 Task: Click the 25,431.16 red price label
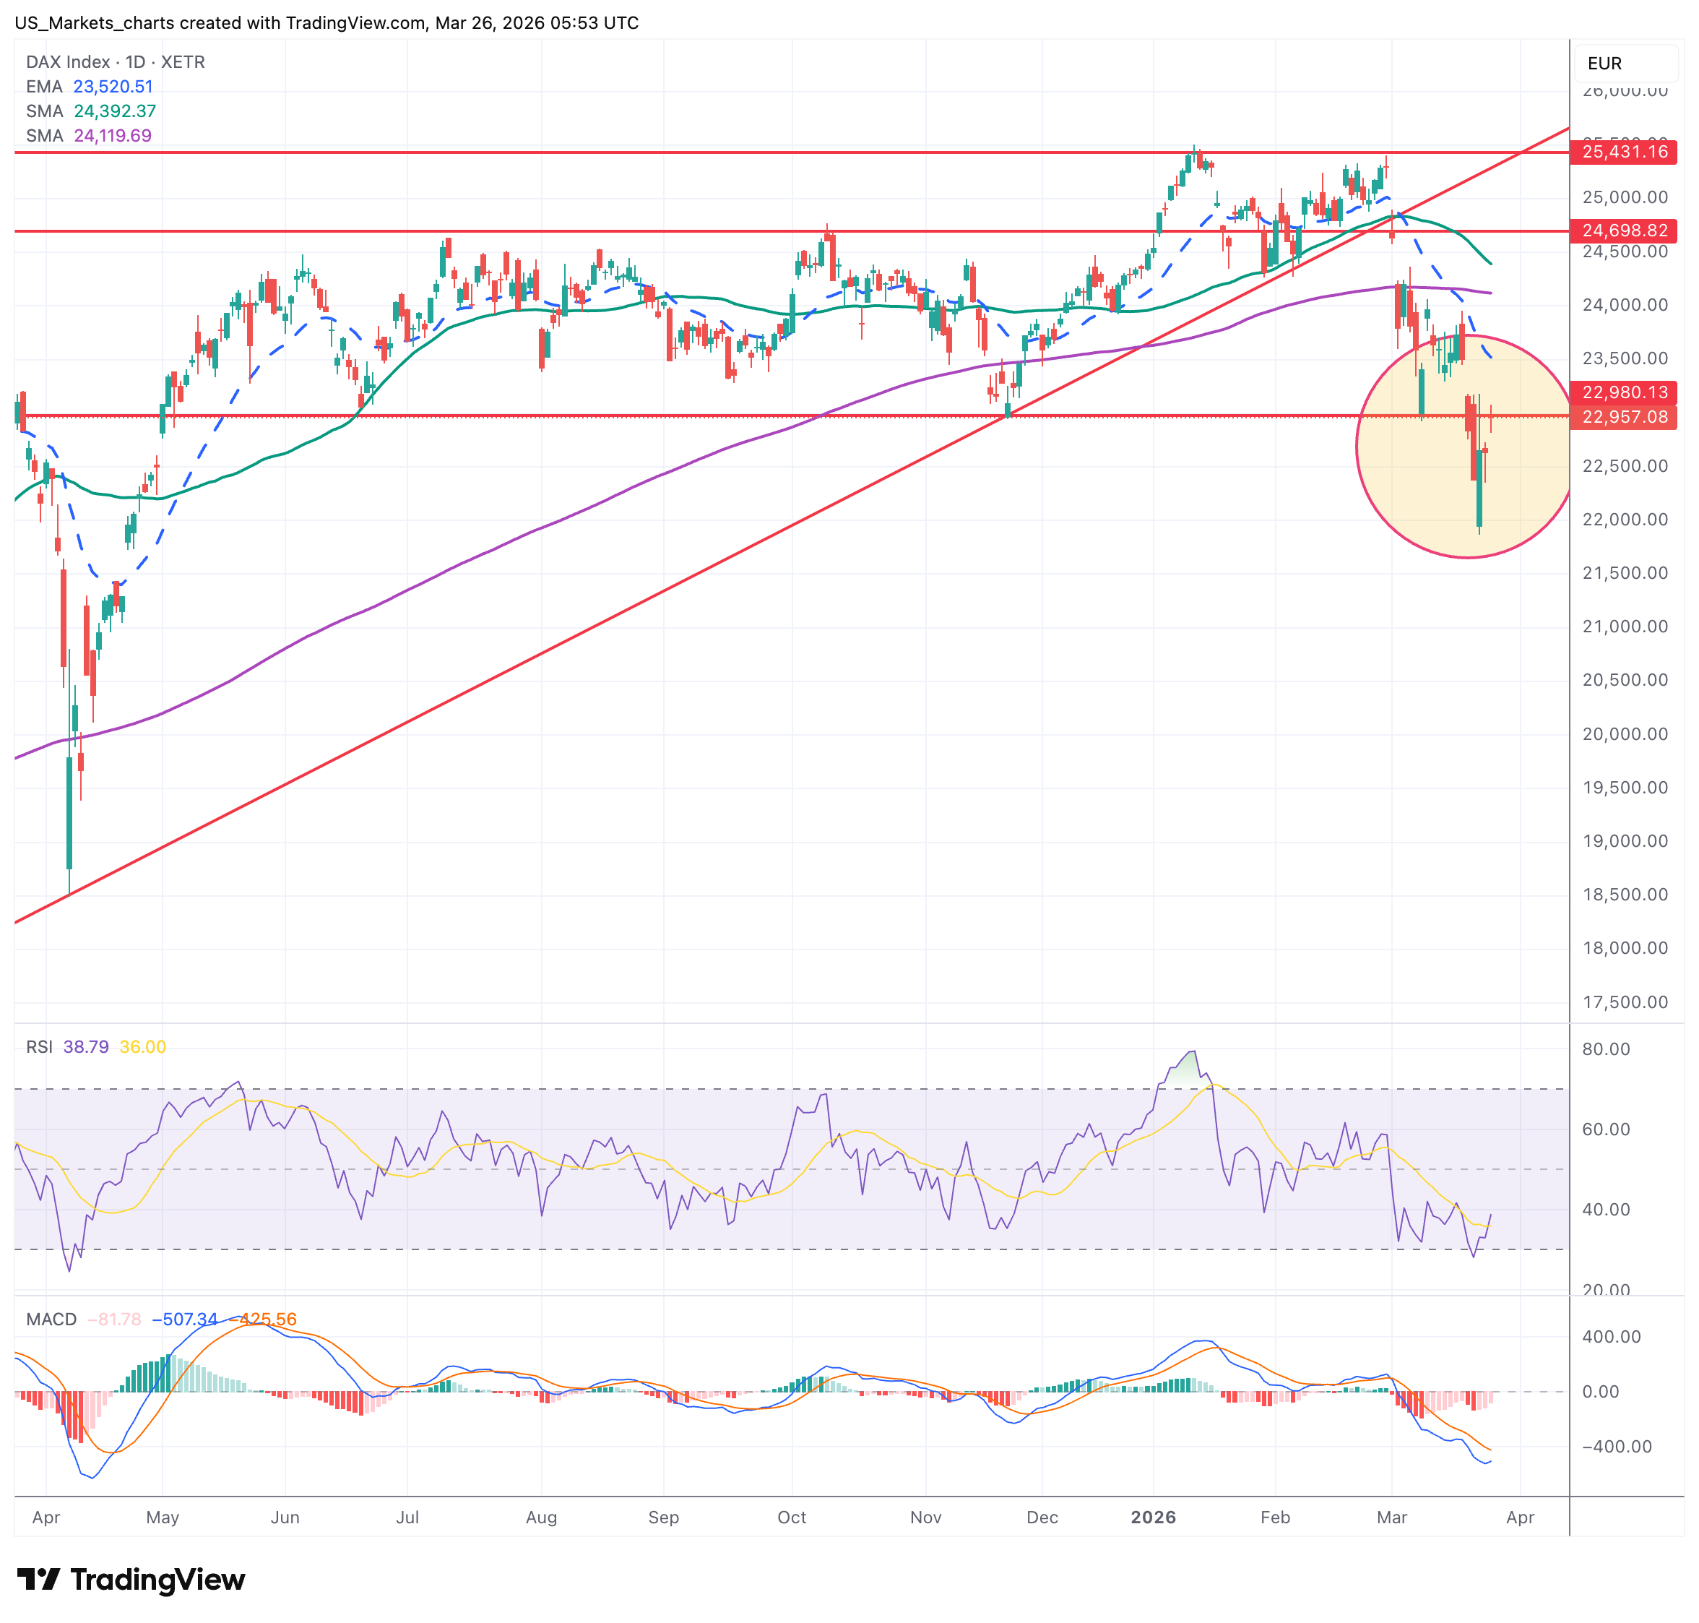coord(1623,152)
